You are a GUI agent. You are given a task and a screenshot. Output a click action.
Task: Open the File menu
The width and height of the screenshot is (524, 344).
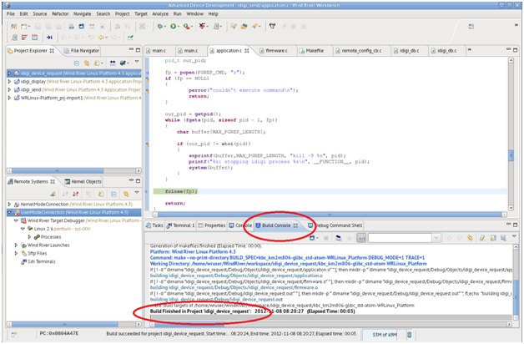coord(11,13)
